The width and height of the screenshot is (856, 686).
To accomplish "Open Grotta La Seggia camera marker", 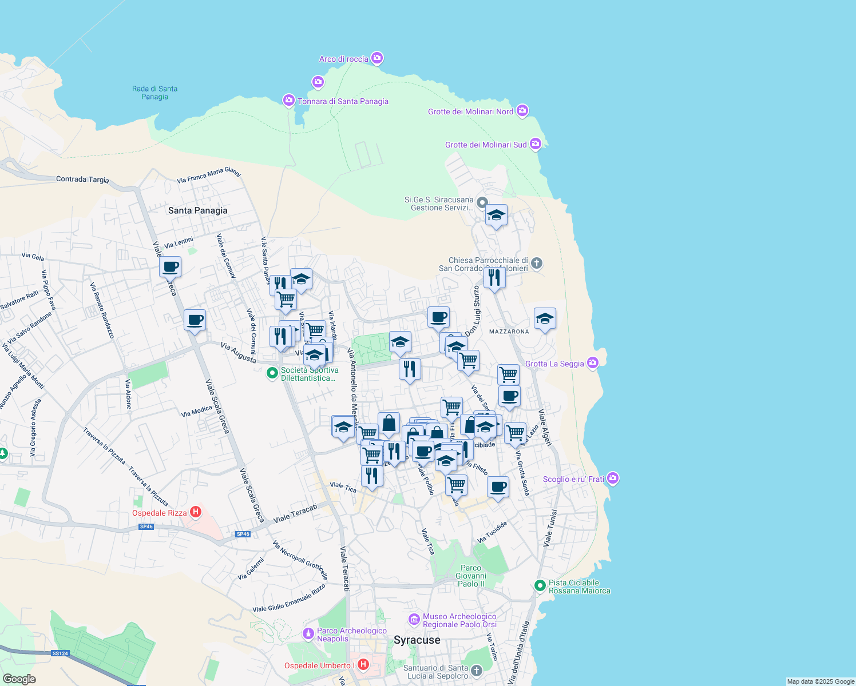I will click(592, 363).
